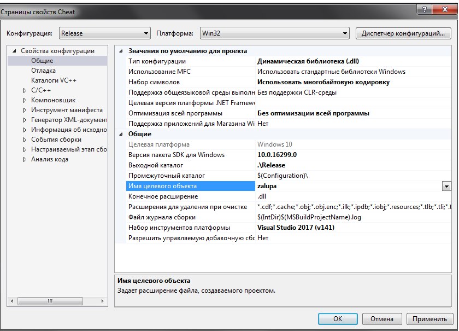Click the tree horizontal scrollbar thumb
The width and height of the screenshot is (459, 331).
tap(50, 301)
